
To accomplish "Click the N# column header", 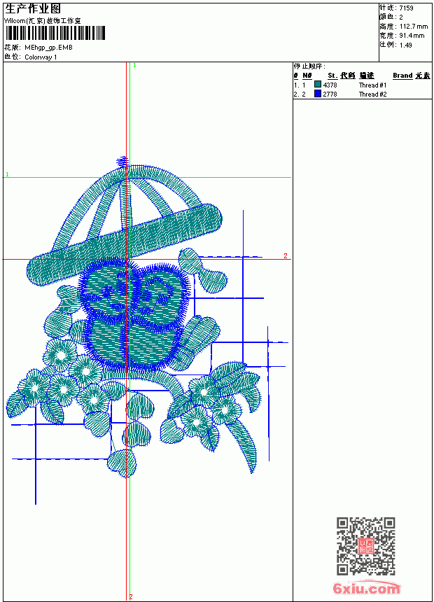I will (x=307, y=76).
